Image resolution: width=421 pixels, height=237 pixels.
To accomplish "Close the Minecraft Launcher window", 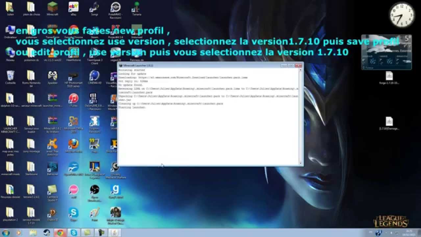I will click(298, 66).
